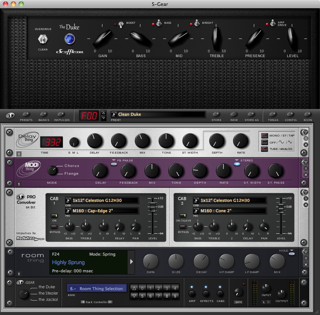Collapse the Pro Convolver module with its triangle icon

(305, 192)
